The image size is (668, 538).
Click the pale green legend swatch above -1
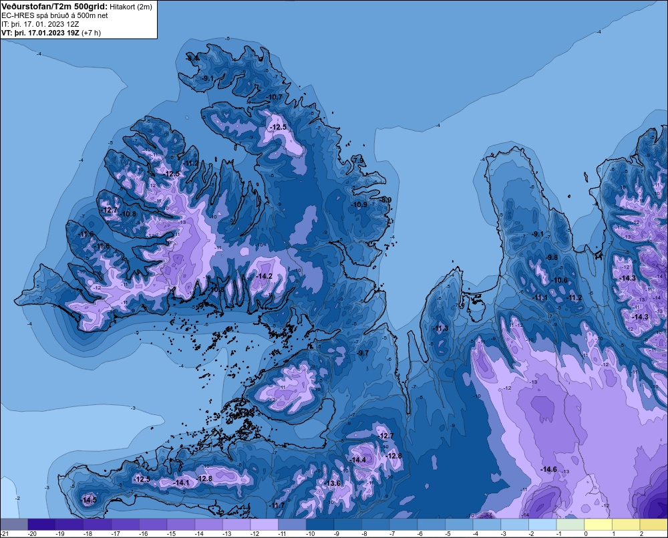pos(570,525)
